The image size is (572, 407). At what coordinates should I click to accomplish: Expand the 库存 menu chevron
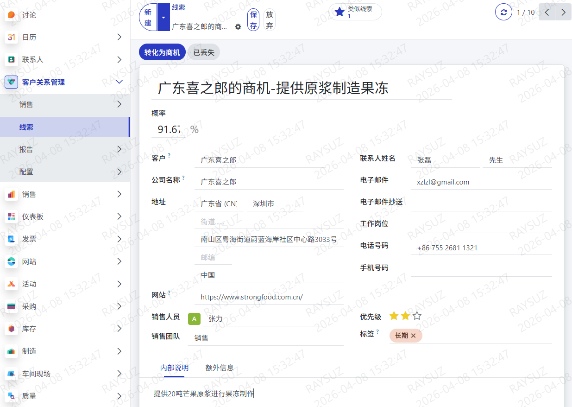(119, 329)
